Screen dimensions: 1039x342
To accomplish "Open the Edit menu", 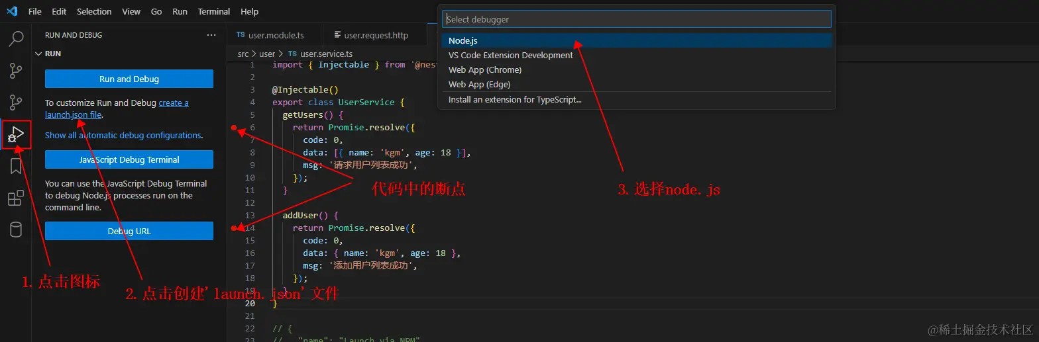I will (59, 11).
